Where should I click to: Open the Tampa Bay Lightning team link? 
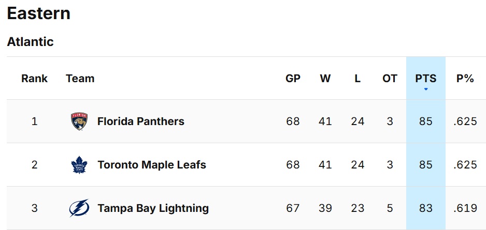[153, 208]
